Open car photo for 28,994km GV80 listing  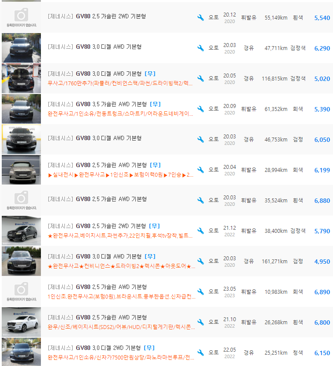21,170
